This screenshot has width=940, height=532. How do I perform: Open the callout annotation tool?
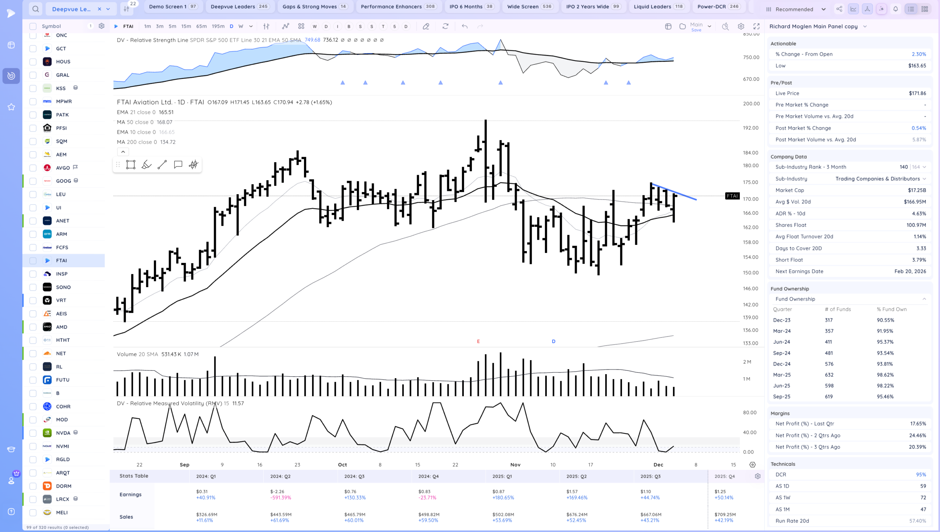(x=178, y=165)
